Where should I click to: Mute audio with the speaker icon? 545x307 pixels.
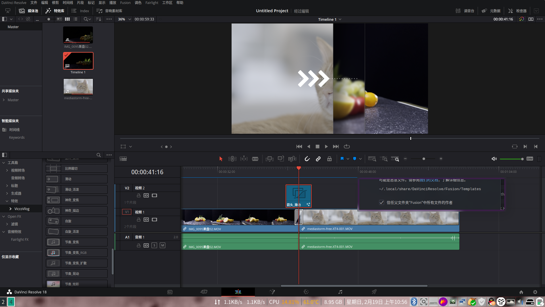tap(494, 159)
